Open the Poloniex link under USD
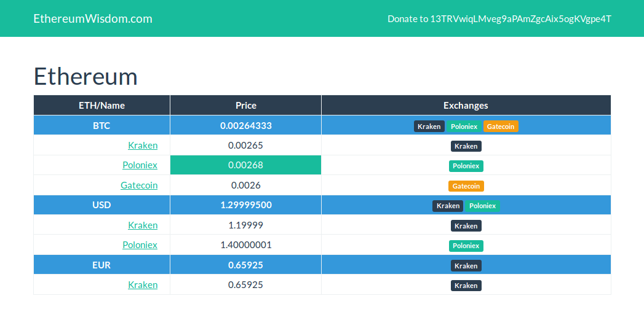 [x=140, y=245]
